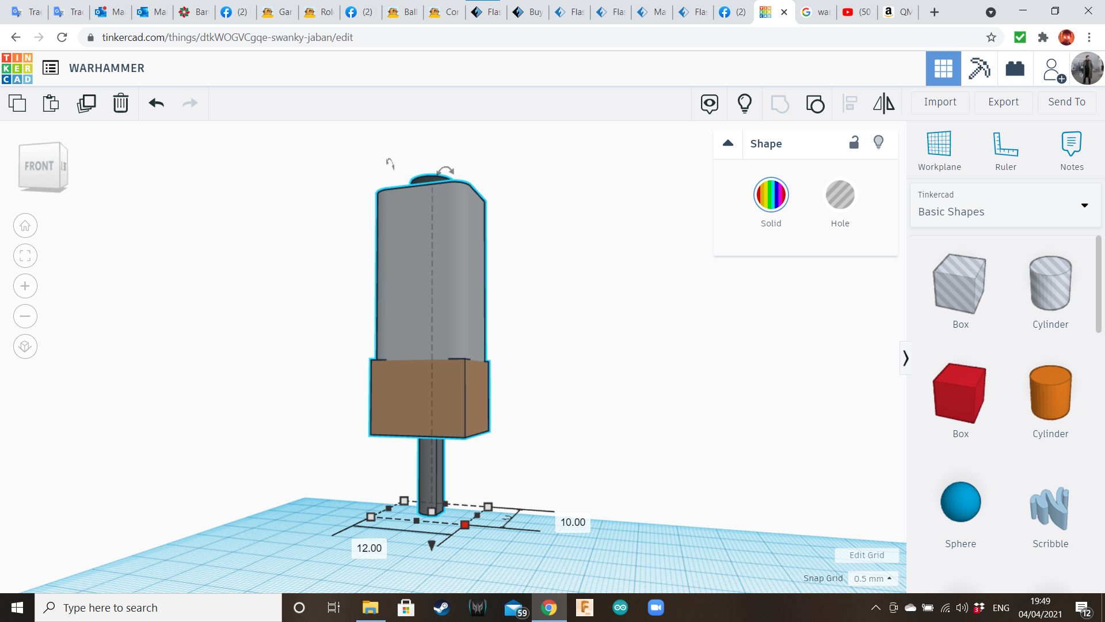
Task: Click the Duplicate and repeat icon
Action: pyautogui.click(x=86, y=103)
